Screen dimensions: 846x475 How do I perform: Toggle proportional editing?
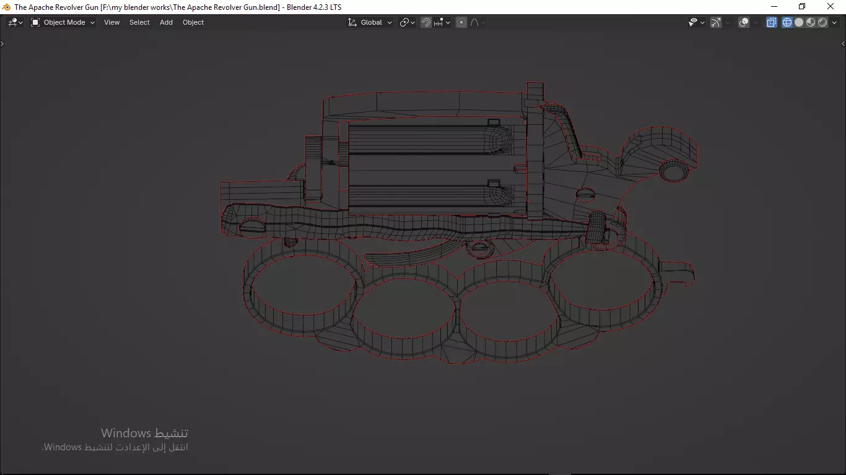click(x=461, y=22)
